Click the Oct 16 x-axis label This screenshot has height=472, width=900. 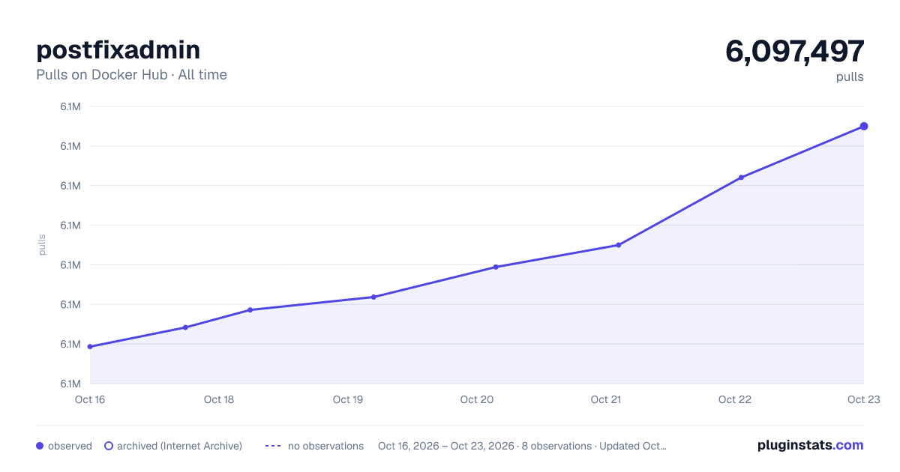point(90,399)
